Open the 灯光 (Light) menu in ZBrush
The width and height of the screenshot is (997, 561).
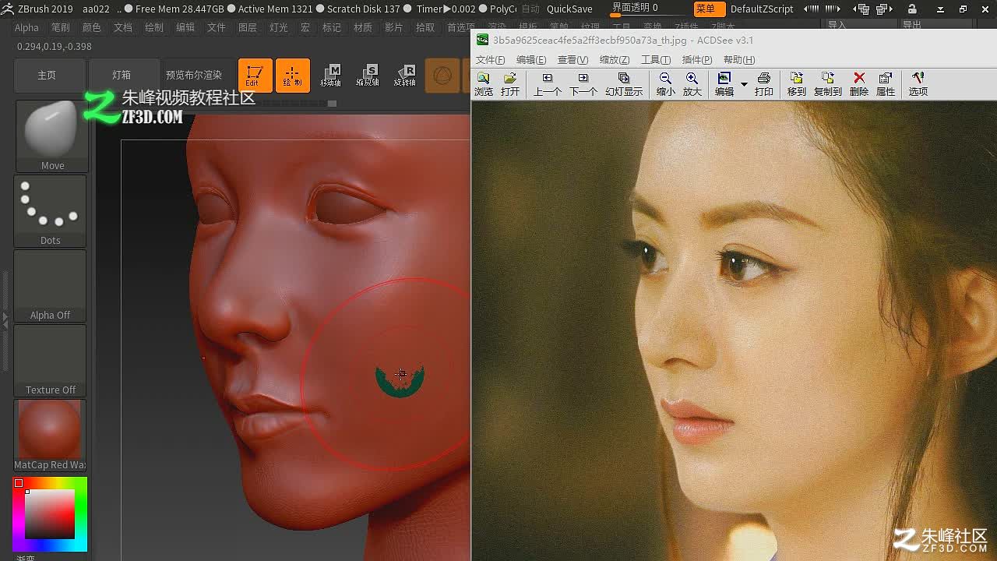coord(279,27)
